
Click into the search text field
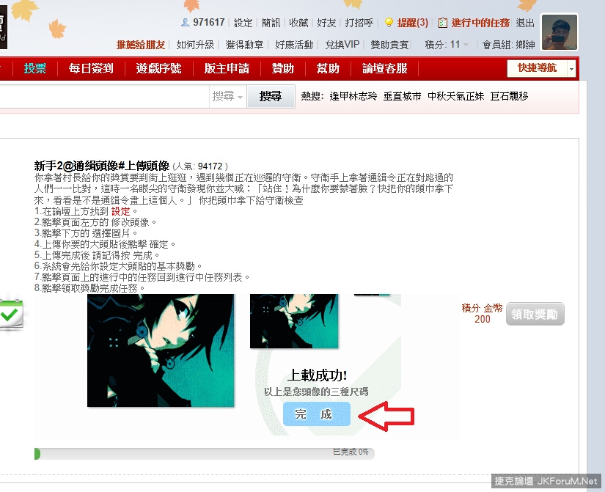point(104,97)
